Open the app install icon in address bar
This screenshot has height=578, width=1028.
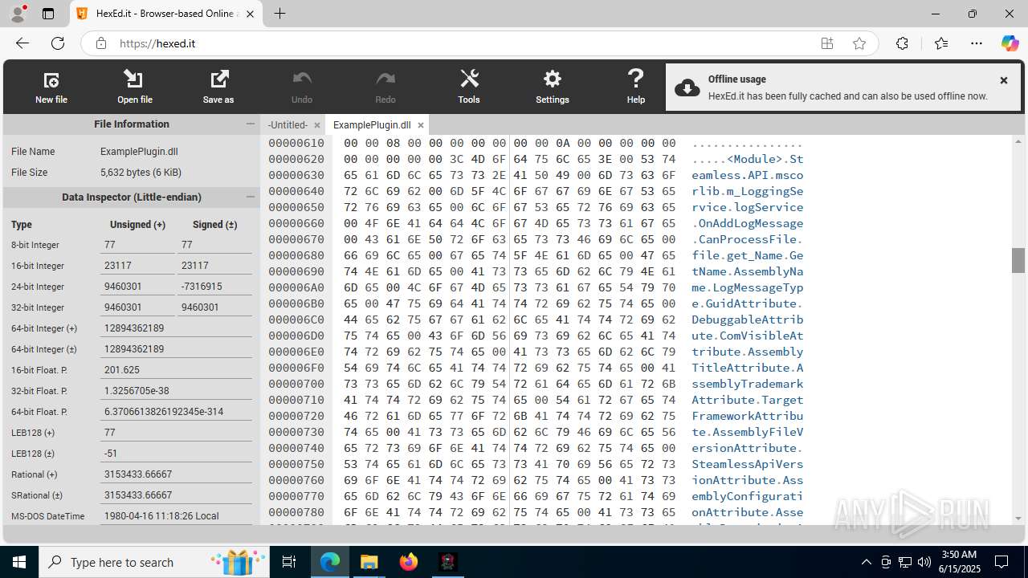827,43
